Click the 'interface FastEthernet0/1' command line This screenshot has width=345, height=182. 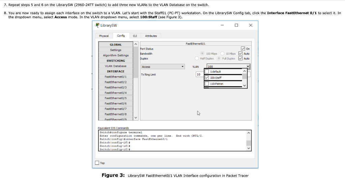(x=133, y=139)
